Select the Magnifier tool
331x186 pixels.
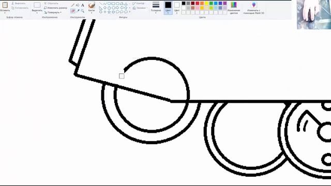[83, 10]
